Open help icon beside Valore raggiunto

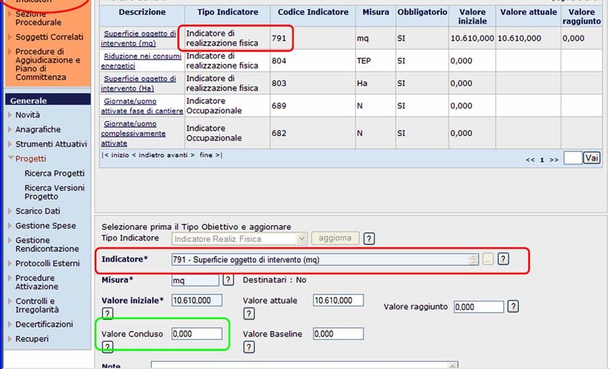click(x=513, y=307)
